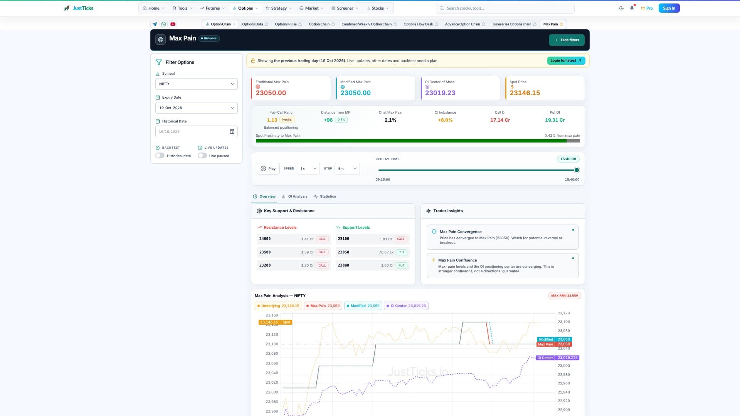
Task: Toggle the OI Center 23,019.23 series legend
Action: (406, 306)
